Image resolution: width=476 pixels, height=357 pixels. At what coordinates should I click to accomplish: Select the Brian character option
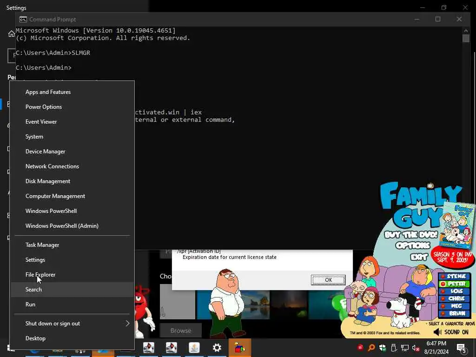[x=454, y=314]
